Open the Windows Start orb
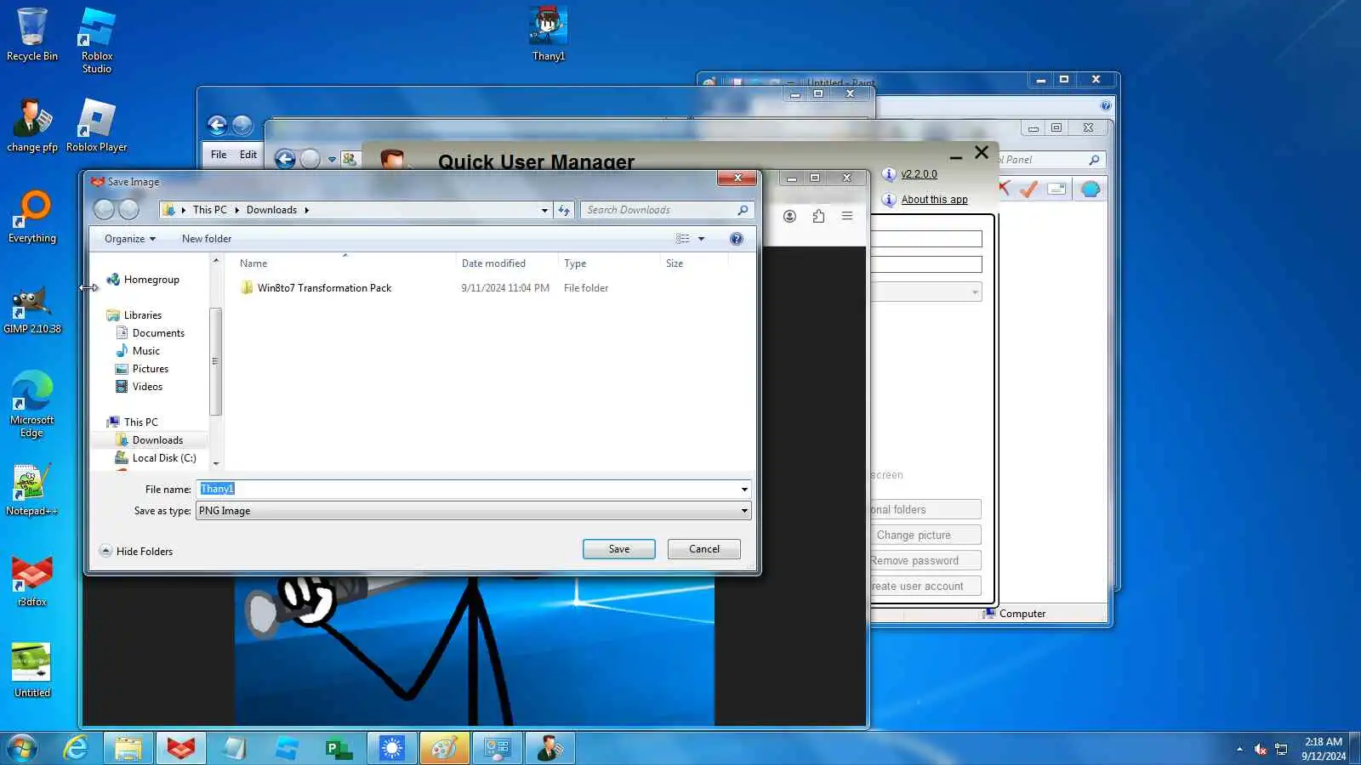 (x=22, y=748)
